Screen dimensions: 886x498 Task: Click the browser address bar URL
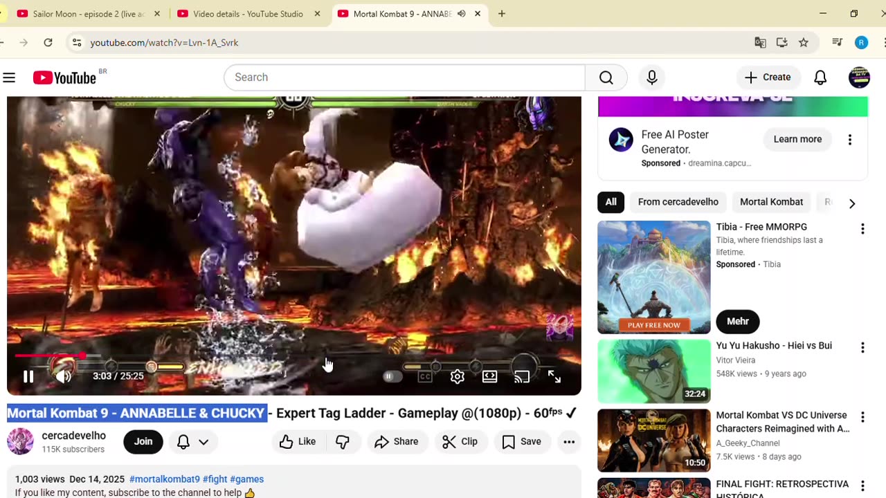coord(165,43)
